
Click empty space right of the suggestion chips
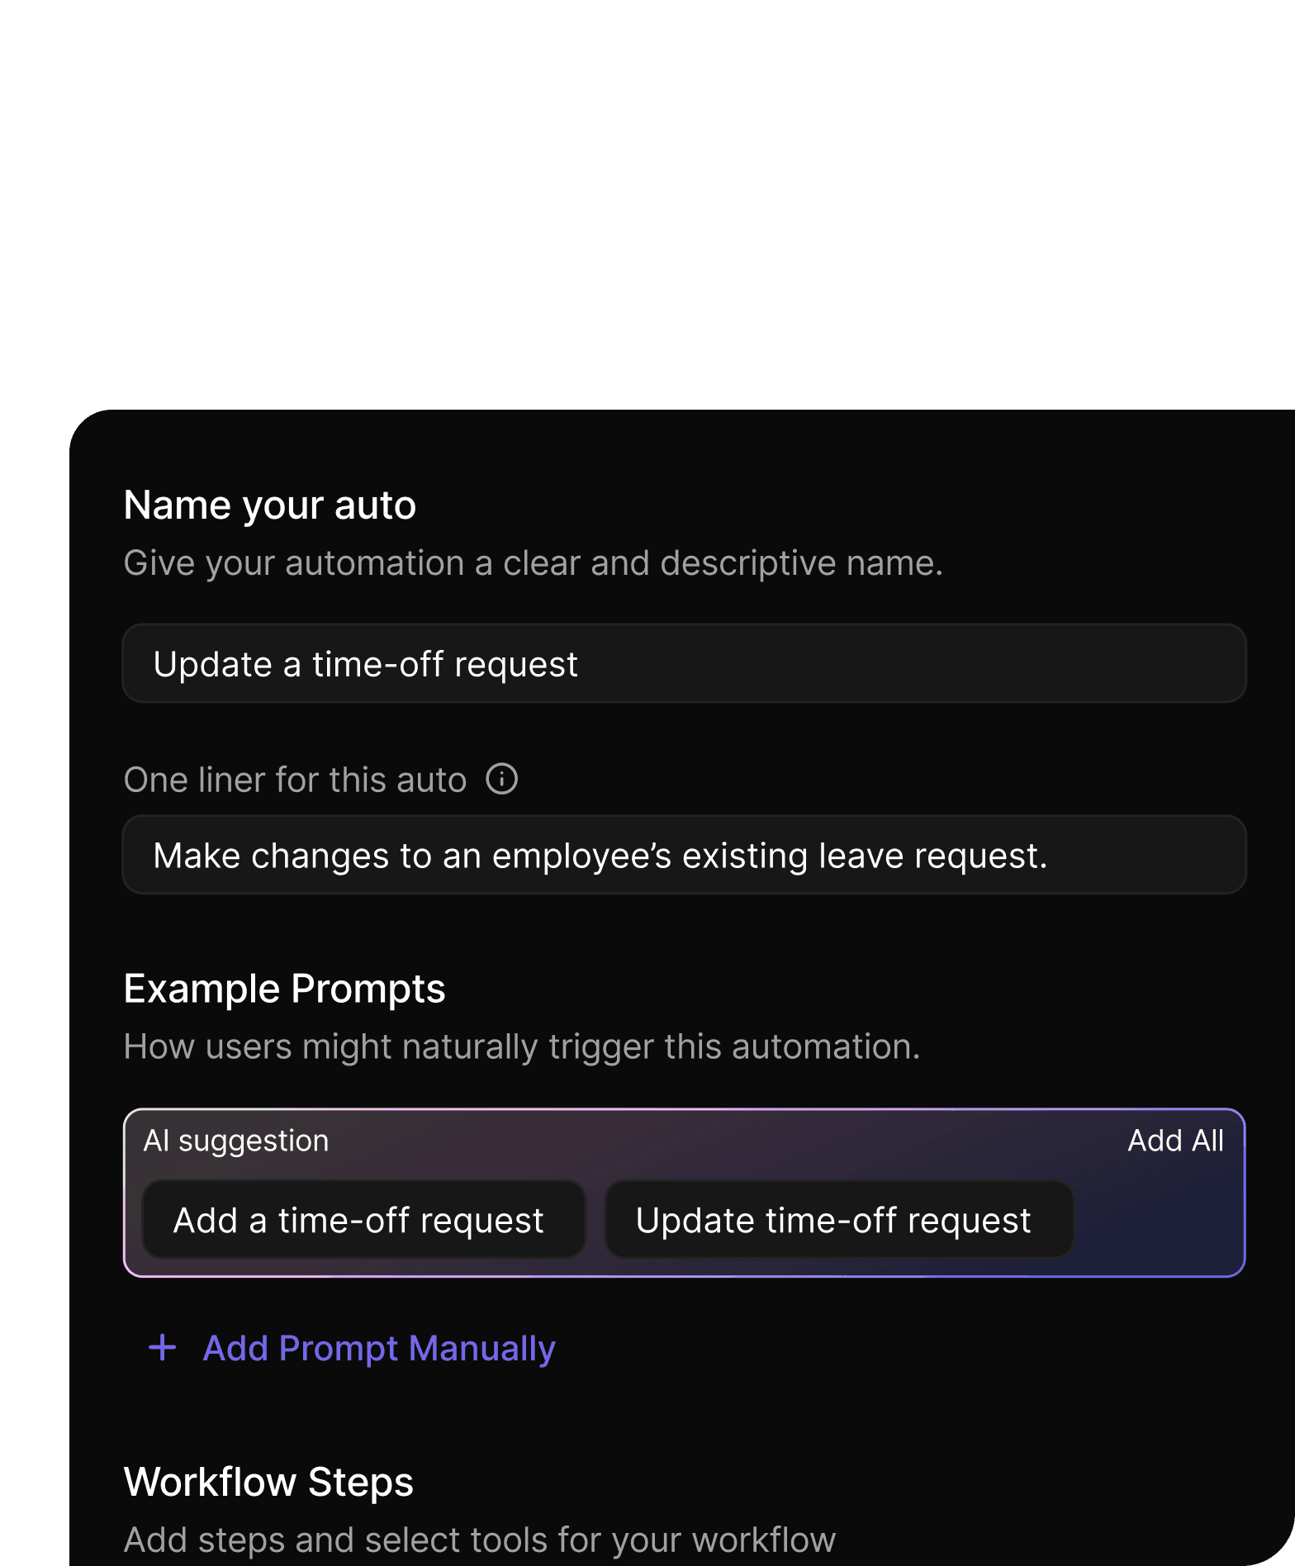tap(1156, 1221)
